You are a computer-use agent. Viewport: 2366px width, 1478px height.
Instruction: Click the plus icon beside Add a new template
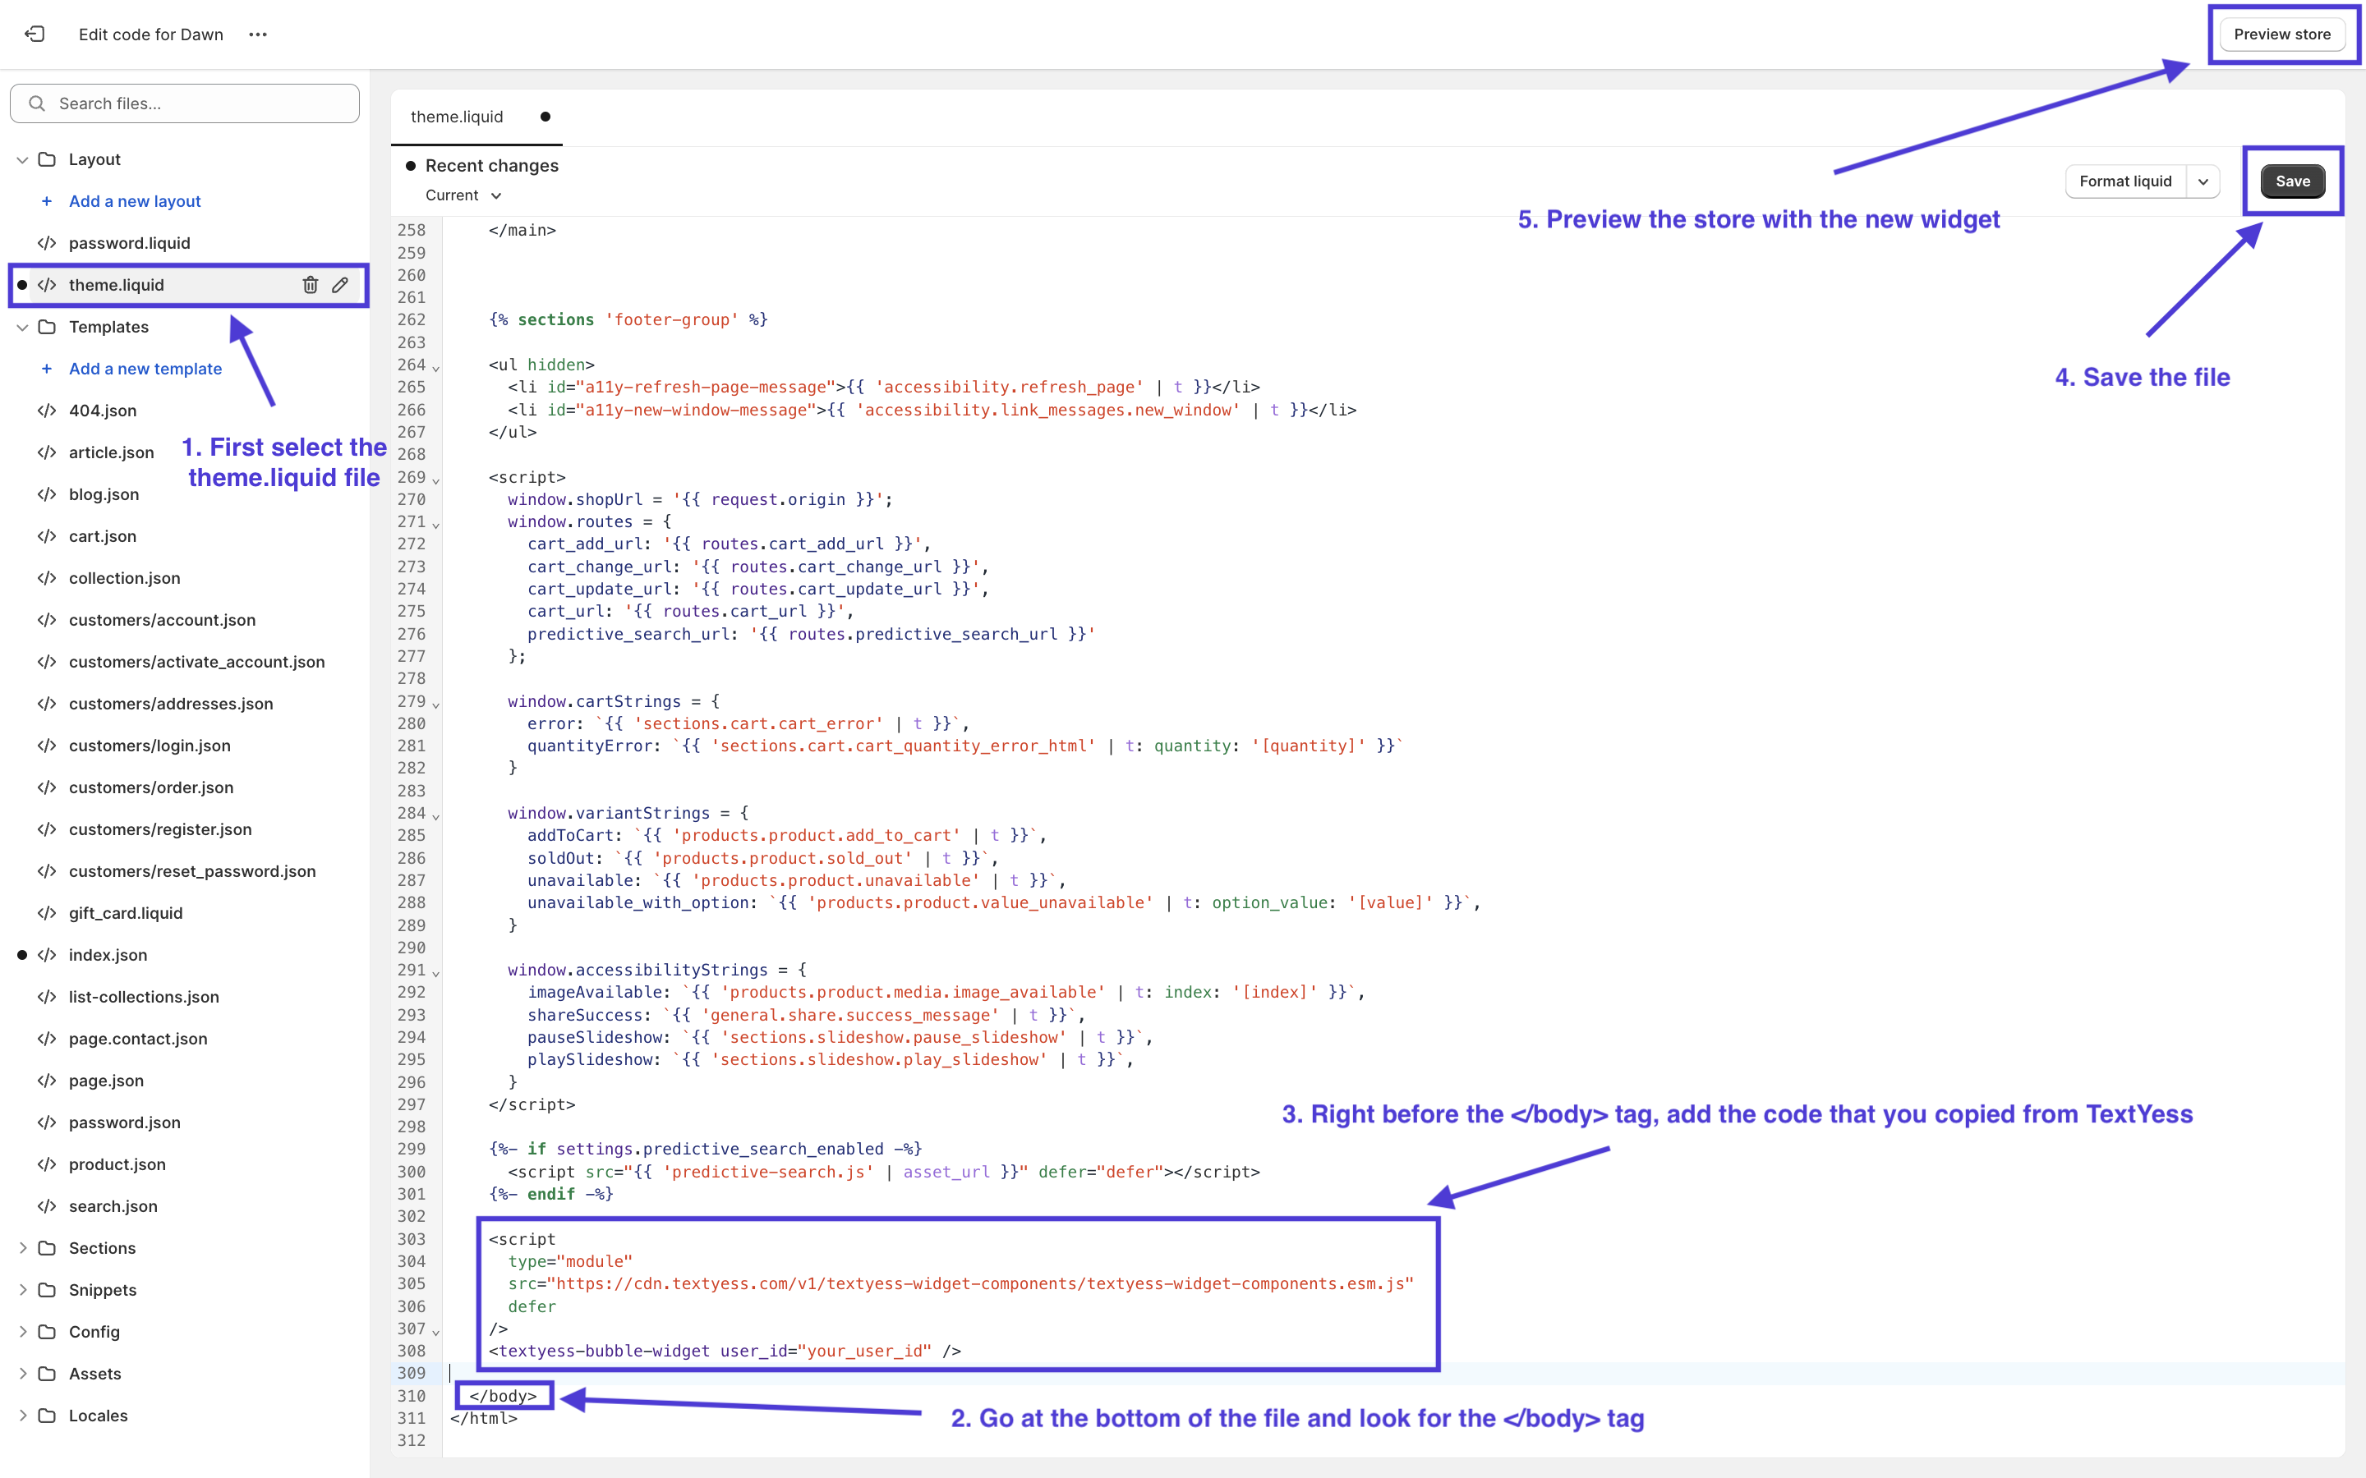(46, 369)
